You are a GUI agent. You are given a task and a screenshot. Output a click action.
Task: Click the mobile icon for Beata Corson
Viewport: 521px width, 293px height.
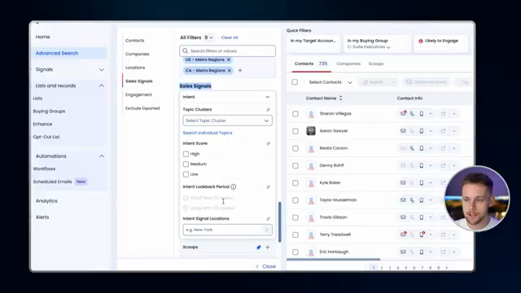click(422, 148)
